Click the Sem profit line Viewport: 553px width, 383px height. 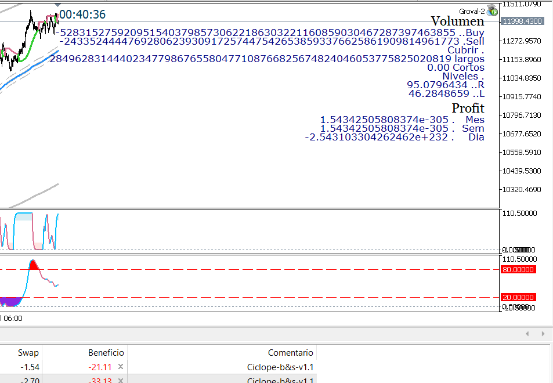(x=402, y=128)
